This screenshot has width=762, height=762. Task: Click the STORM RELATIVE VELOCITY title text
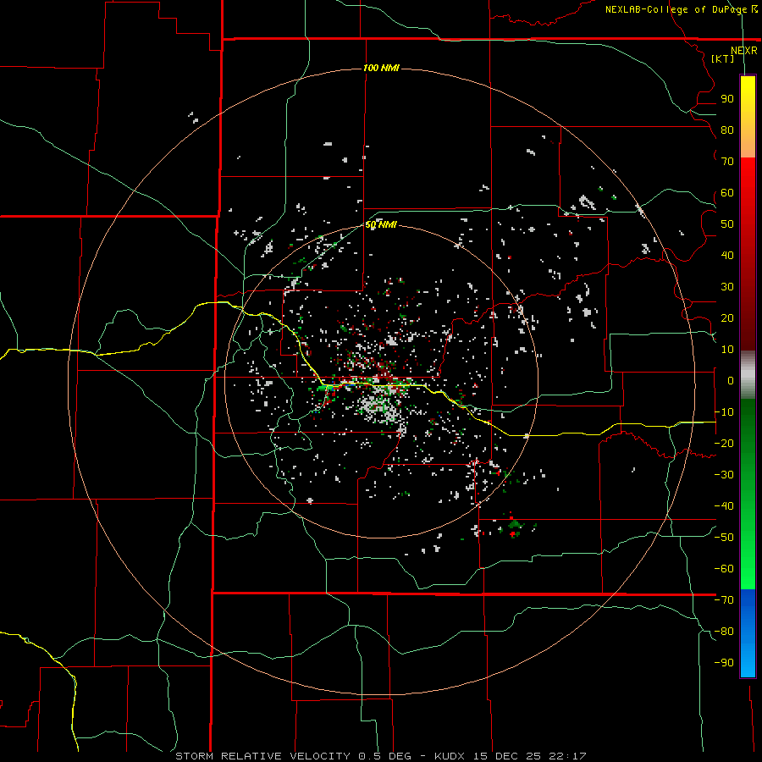pyautogui.click(x=265, y=756)
